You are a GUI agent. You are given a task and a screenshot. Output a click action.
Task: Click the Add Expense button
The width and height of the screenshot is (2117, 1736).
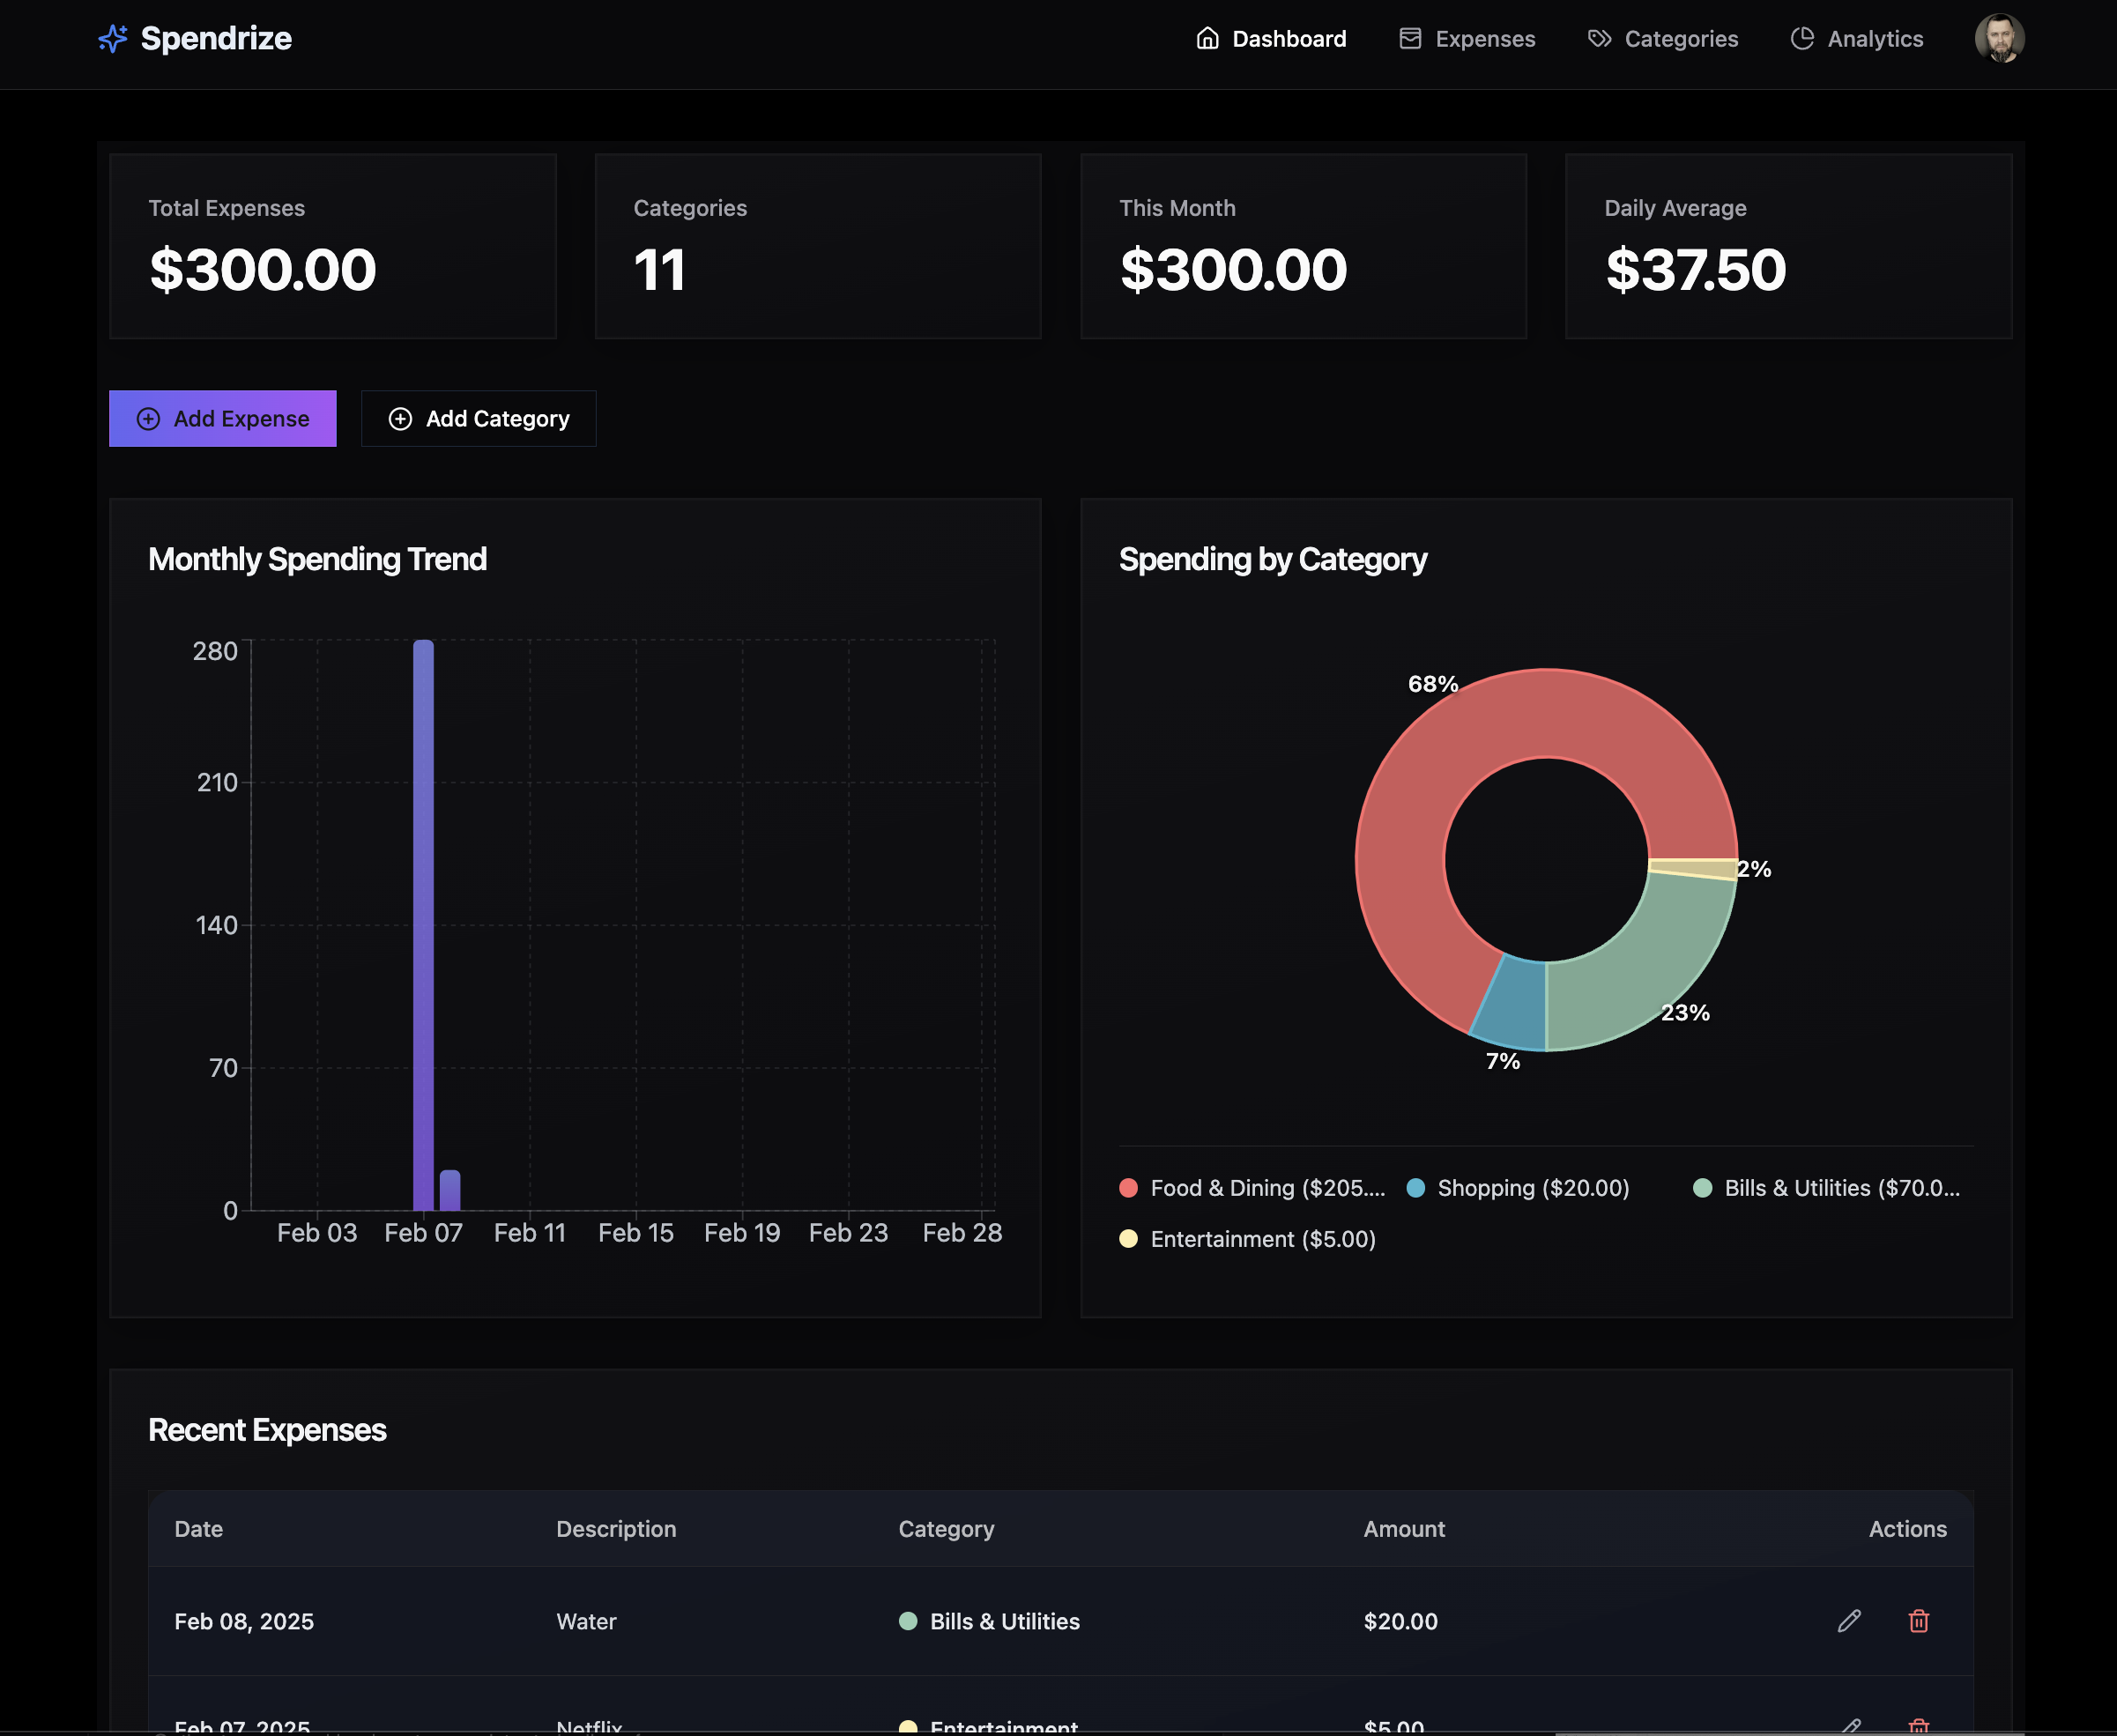pos(222,418)
